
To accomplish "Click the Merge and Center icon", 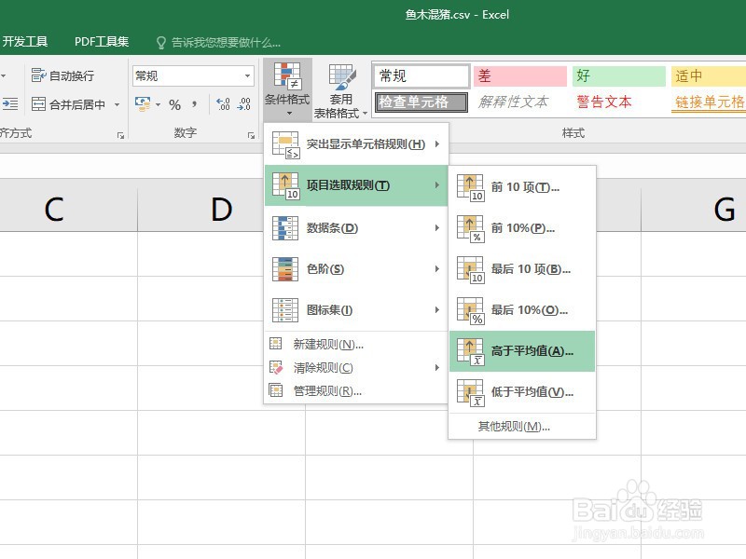I will coord(38,103).
